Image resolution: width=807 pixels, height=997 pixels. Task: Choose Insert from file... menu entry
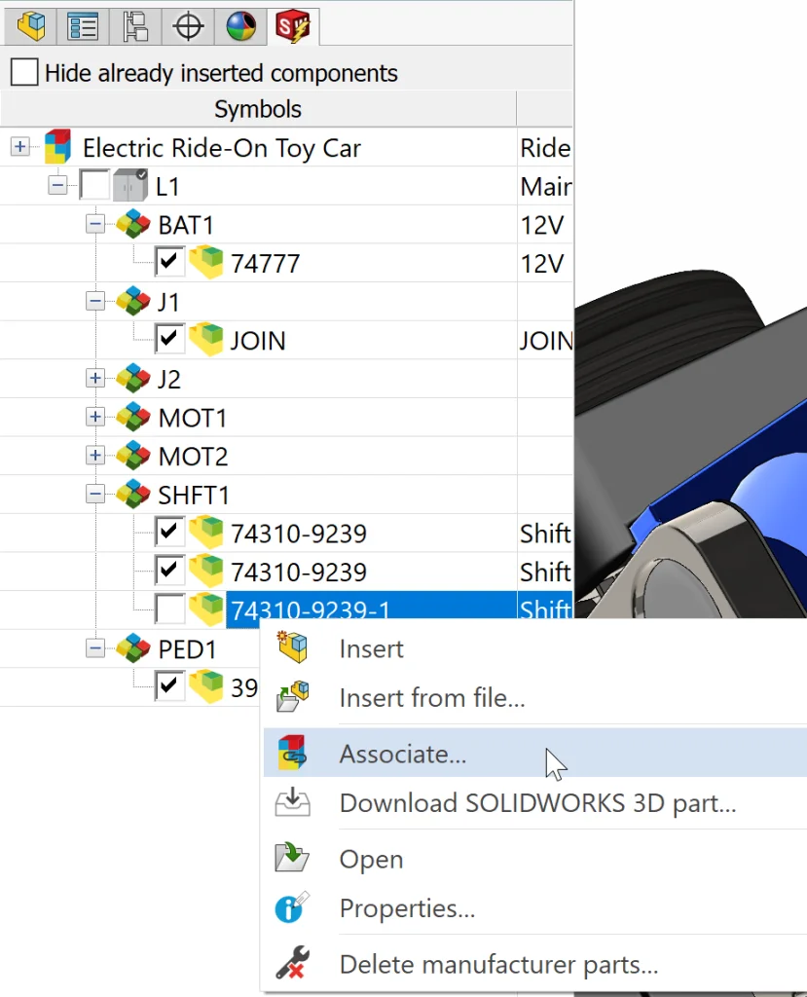[x=432, y=697]
